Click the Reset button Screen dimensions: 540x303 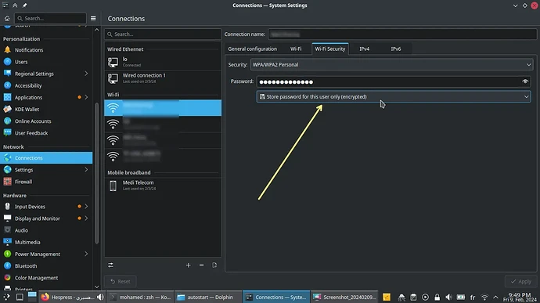121,281
